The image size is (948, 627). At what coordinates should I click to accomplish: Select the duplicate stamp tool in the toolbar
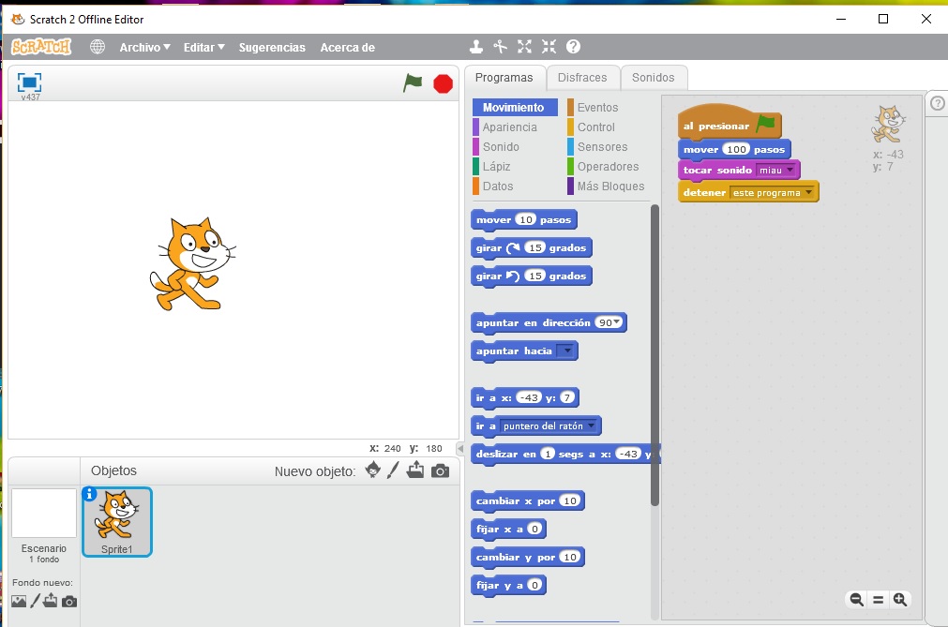click(x=475, y=46)
